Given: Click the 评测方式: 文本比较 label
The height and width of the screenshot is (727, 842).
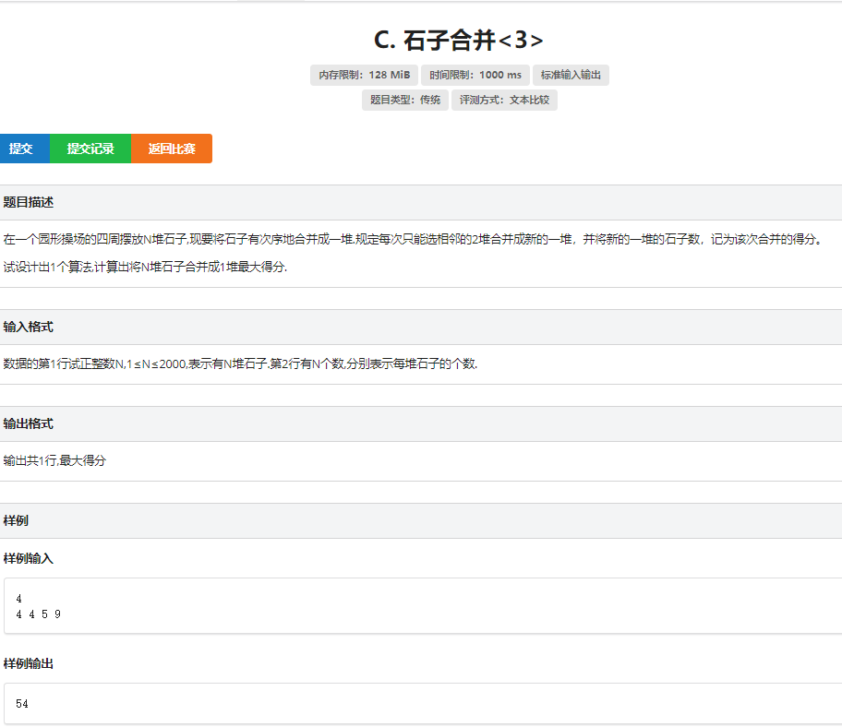Looking at the screenshot, I should tap(504, 100).
